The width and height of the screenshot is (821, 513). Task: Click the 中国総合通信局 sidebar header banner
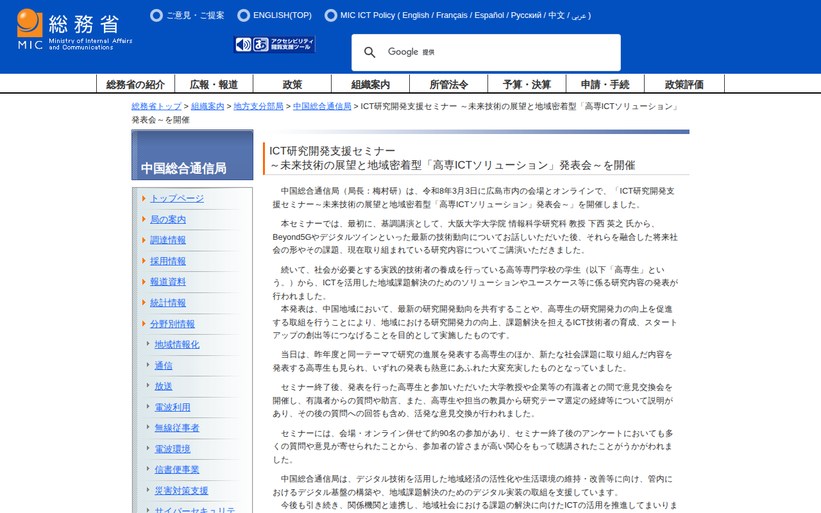192,155
